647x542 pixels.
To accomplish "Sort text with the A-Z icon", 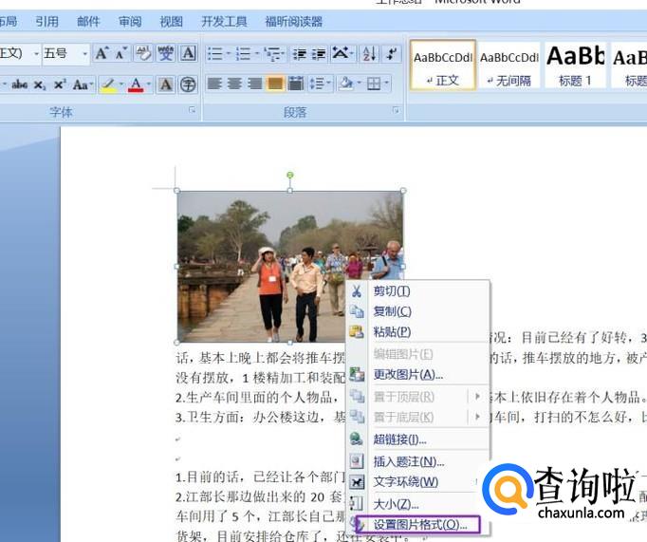I will pyautogui.click(x=369, y=54).
